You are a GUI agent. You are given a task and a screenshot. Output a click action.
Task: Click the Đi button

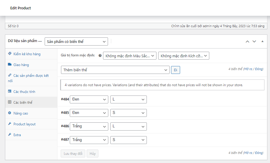[175, 70]
